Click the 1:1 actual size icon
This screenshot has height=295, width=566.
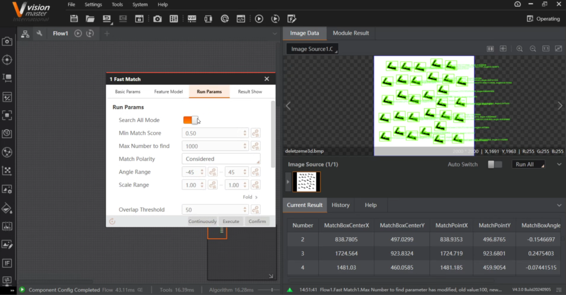(545, 48)
